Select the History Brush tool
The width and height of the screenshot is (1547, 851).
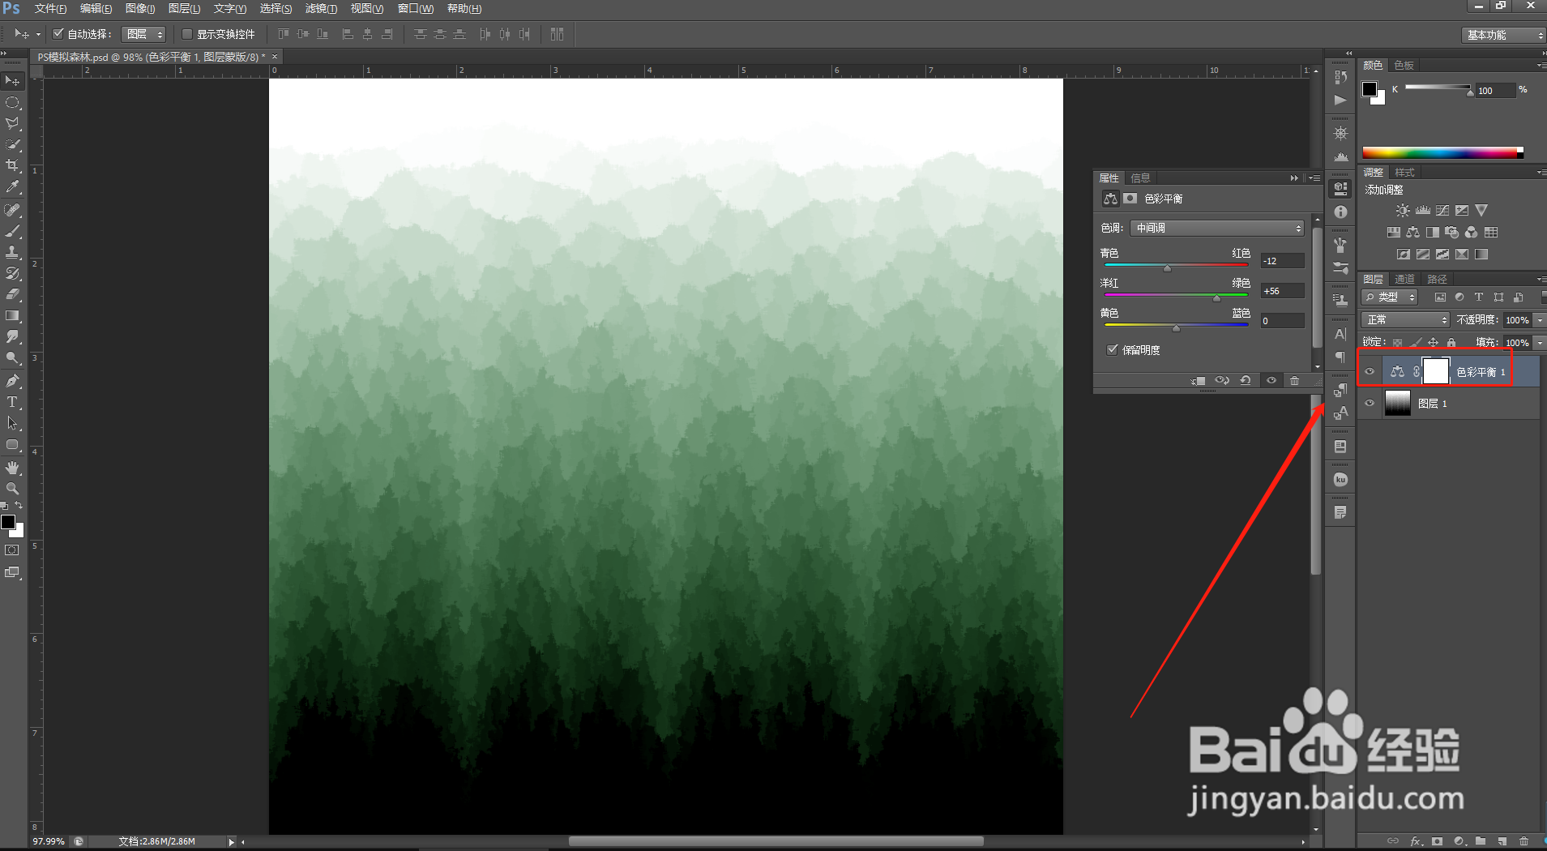tap(13, 274)
